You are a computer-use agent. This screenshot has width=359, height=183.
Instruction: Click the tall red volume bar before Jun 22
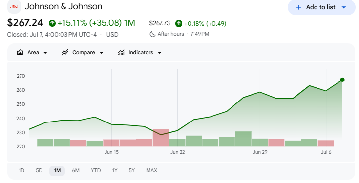point(161,138)
